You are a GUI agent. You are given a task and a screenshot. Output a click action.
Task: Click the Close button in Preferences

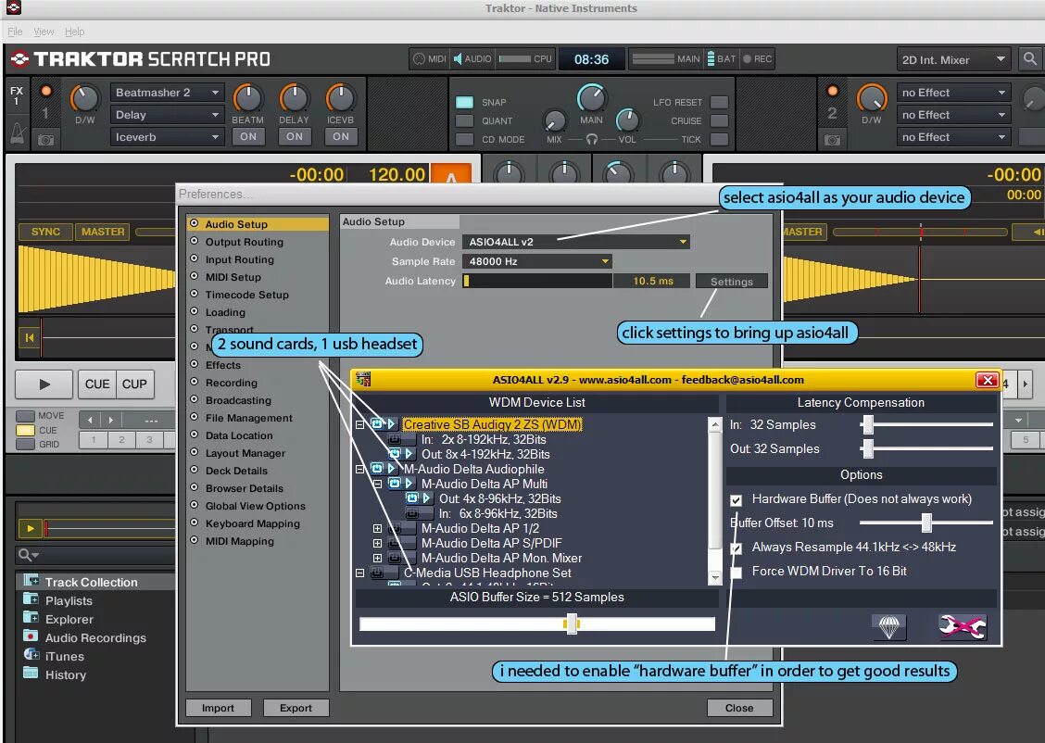click(x=739, y=708)
